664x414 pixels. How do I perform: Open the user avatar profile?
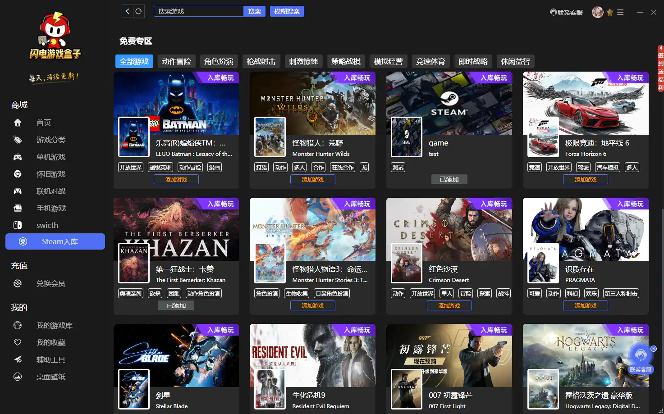pyautogui.click(x=598, y=12)
